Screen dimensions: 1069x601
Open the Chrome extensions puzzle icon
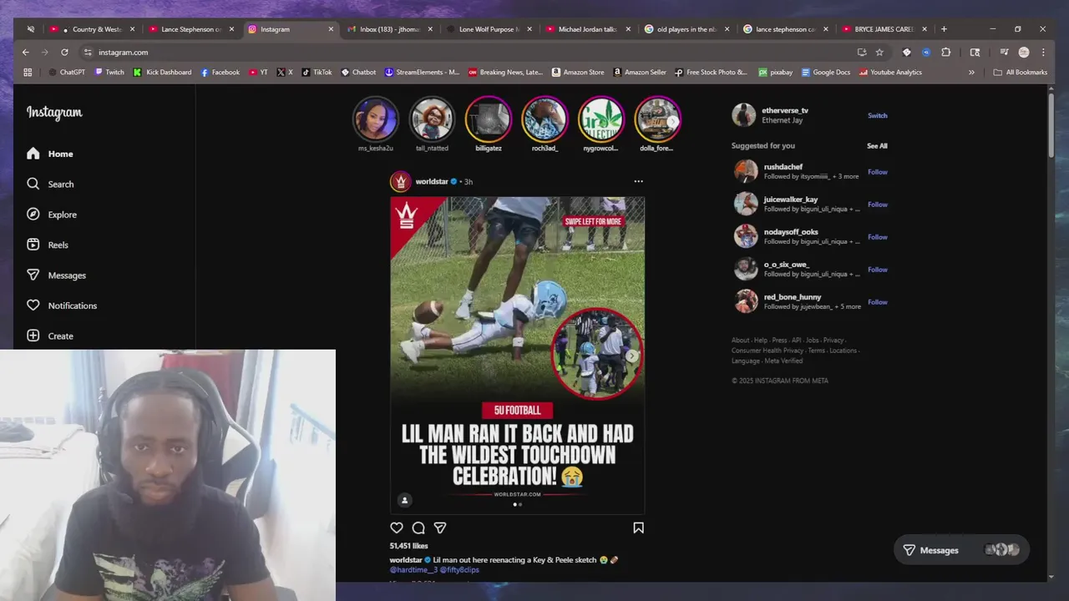(945, 52)
